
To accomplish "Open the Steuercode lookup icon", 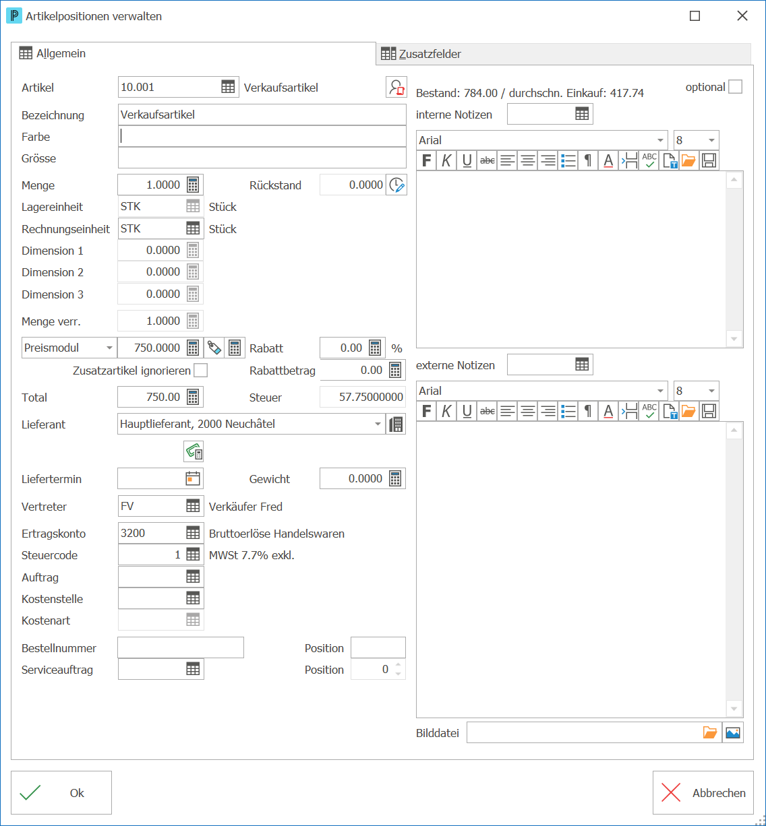I will [193, 554].
